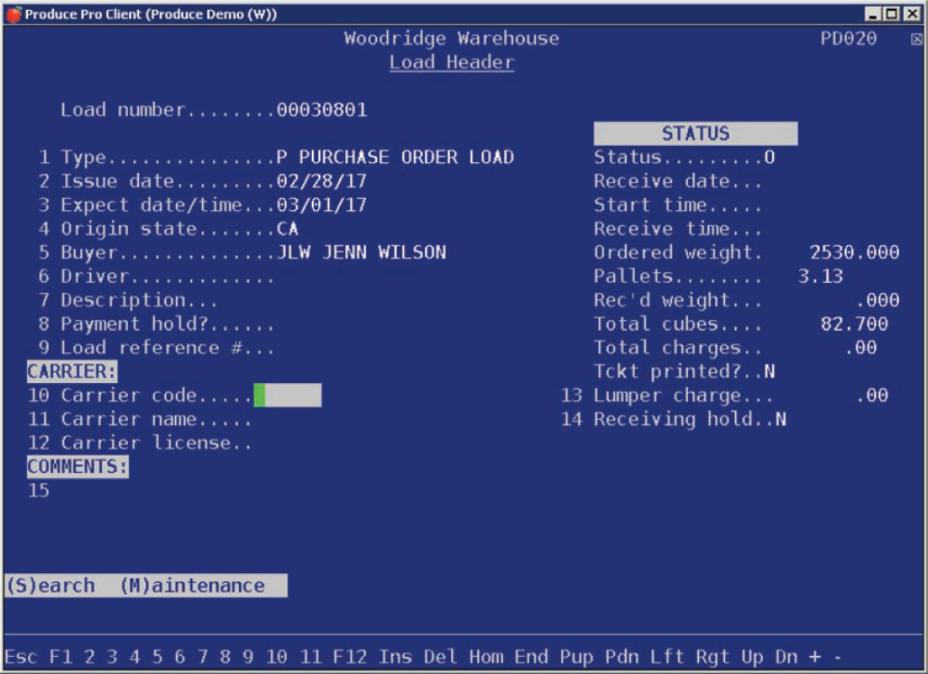Image resolution: width=928 pixels, height=674 pixels.
Task: Click the PD020 screen code
Action: coord(848,39)
